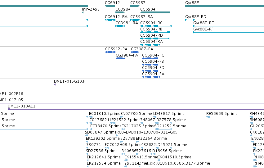Click EST SD05847.5prime

(101, 132)
